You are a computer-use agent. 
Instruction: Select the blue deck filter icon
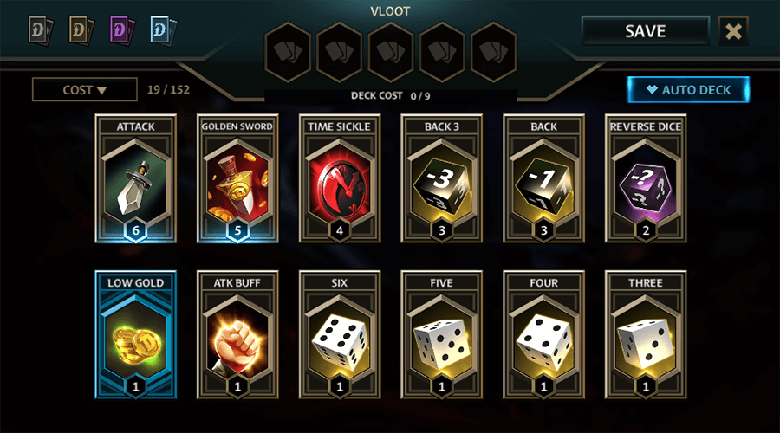pyautogui.click(x=163, y=31)
